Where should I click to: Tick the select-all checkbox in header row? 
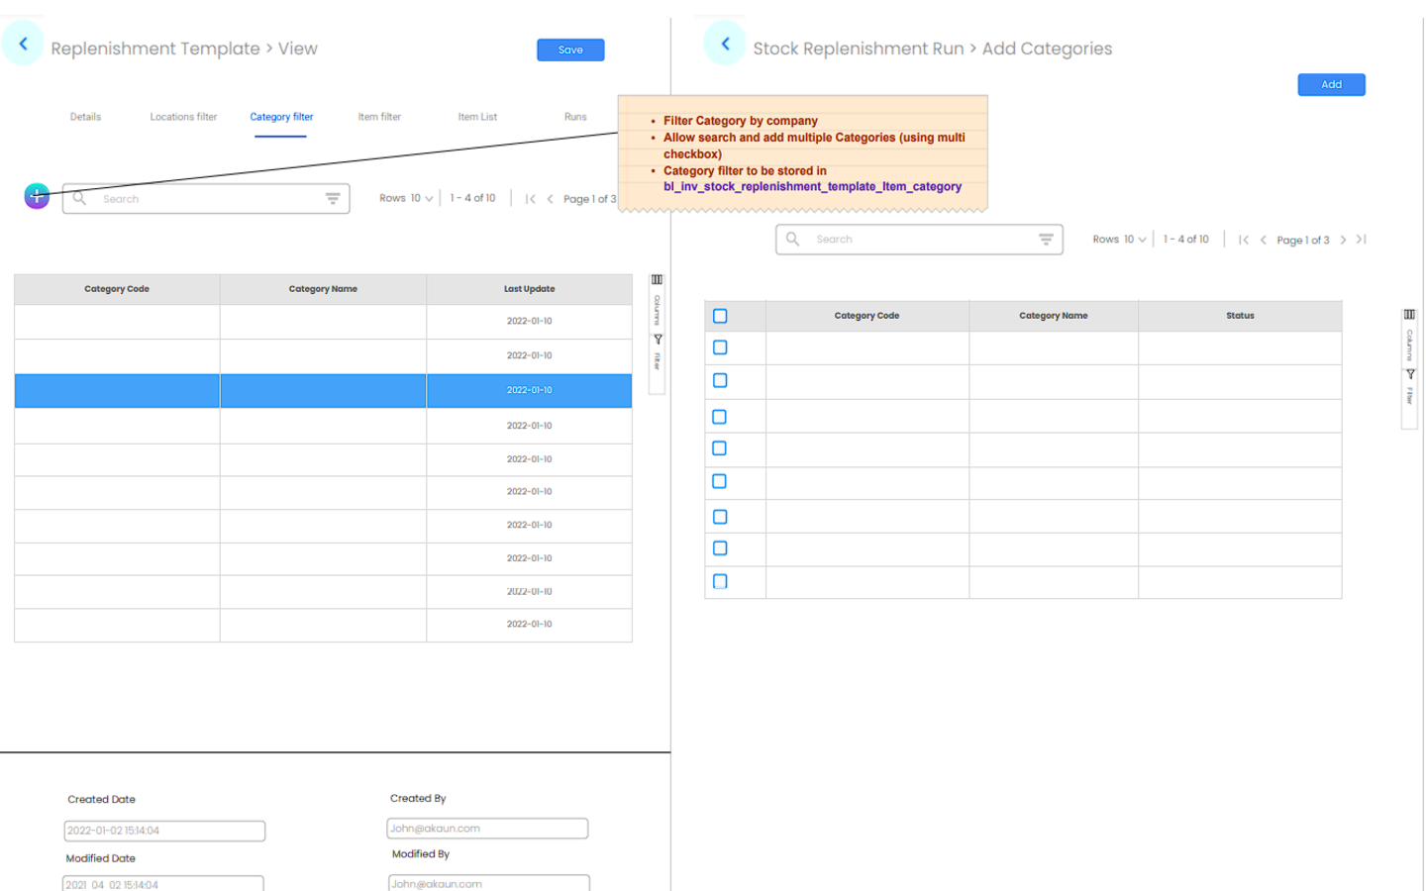click(x=720, y=316)
